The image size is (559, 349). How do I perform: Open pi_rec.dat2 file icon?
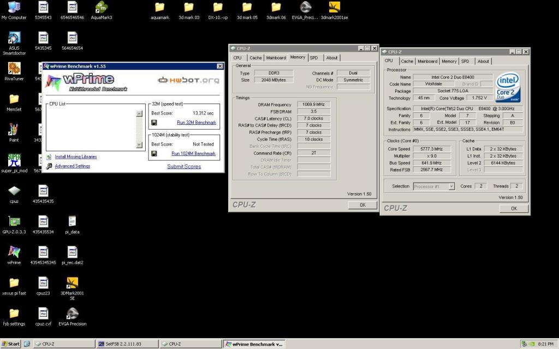[x=72, y=255]
